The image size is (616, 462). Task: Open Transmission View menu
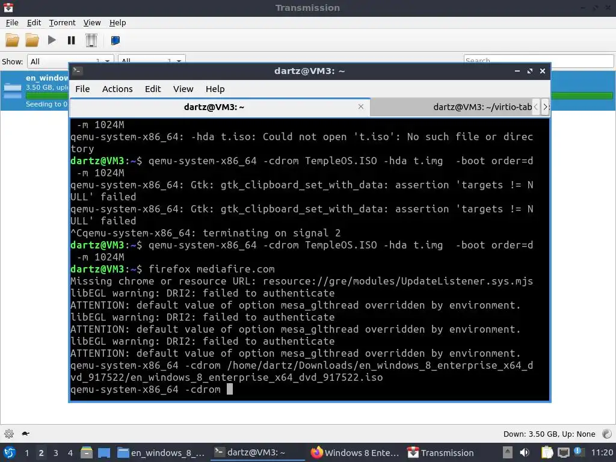tap(92, 23)
